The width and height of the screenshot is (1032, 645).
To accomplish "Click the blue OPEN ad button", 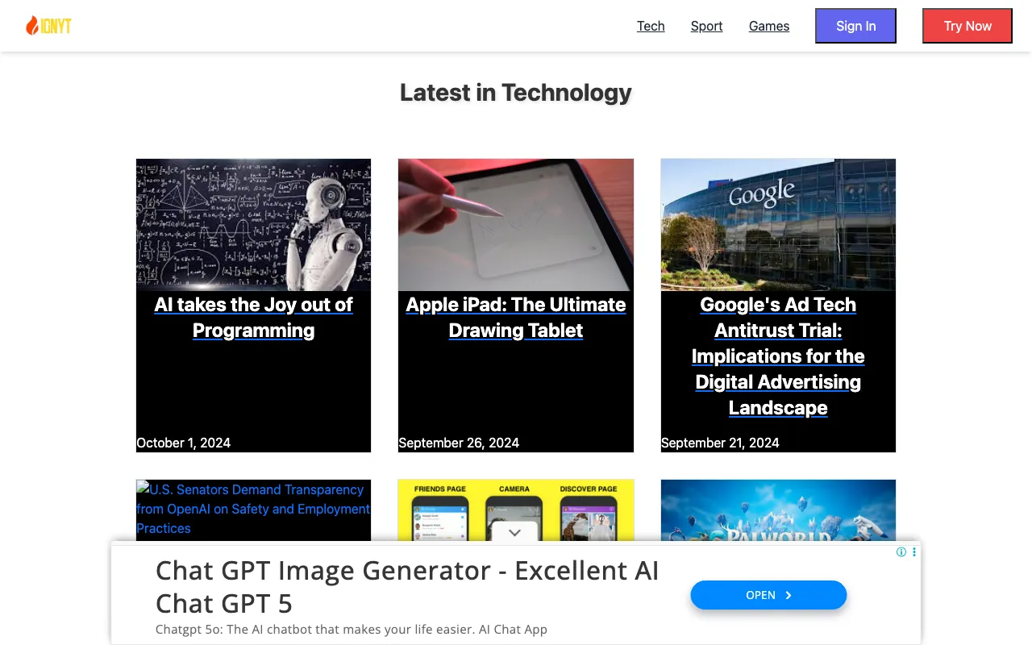I will (x=768, y=595).
